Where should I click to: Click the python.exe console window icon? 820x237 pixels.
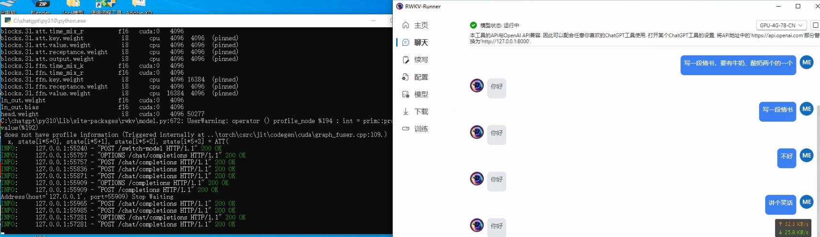pyautogui.click(x=8, y=21)
